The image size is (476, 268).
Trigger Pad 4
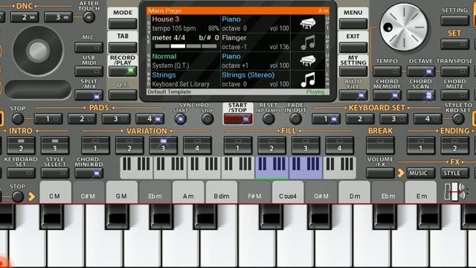150,119
